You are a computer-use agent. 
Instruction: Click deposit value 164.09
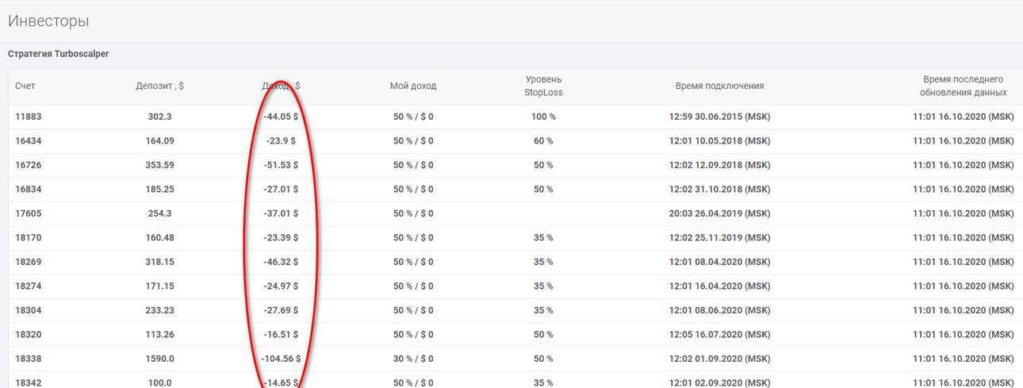(x=160, y=140)
